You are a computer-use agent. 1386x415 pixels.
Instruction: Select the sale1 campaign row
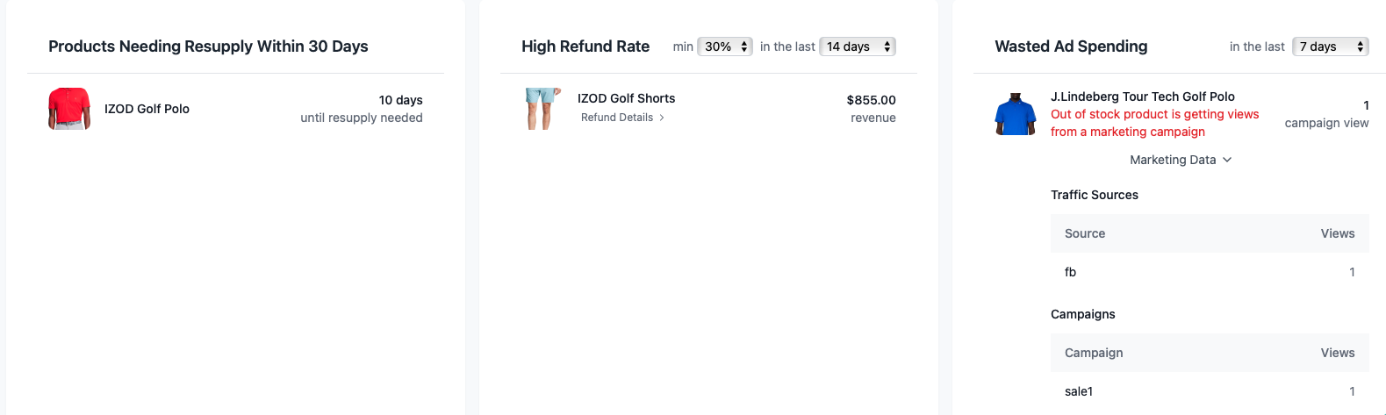(1210, 391)
